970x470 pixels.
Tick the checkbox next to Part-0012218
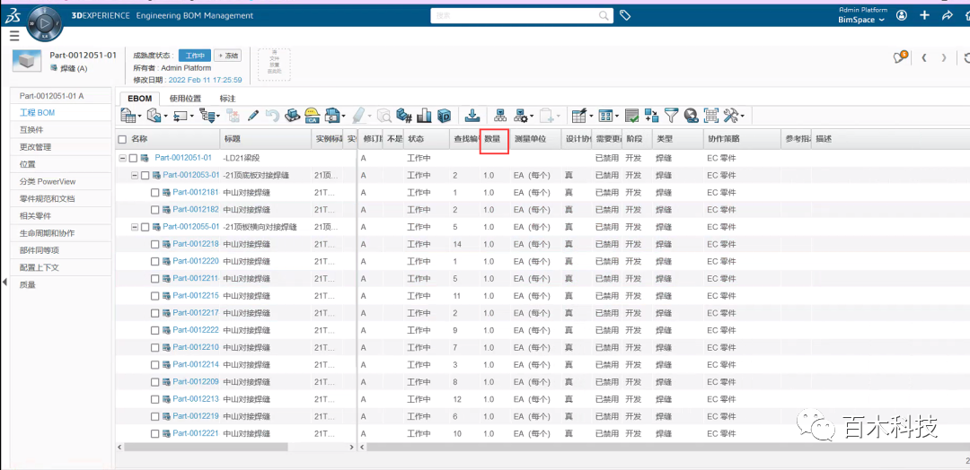pyautogui.click(x=154, y=244)
